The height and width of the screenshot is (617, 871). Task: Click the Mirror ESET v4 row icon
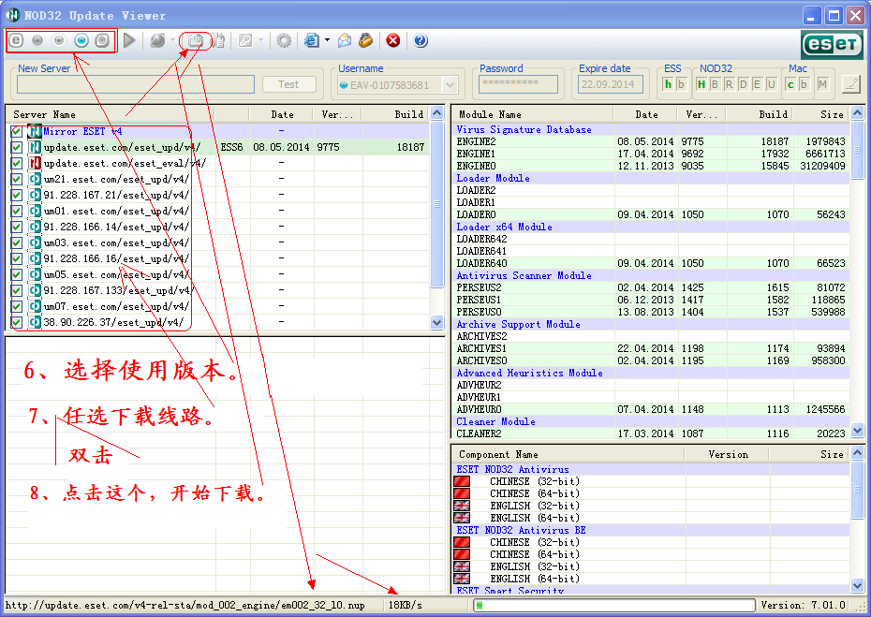(x=35, y=132)
